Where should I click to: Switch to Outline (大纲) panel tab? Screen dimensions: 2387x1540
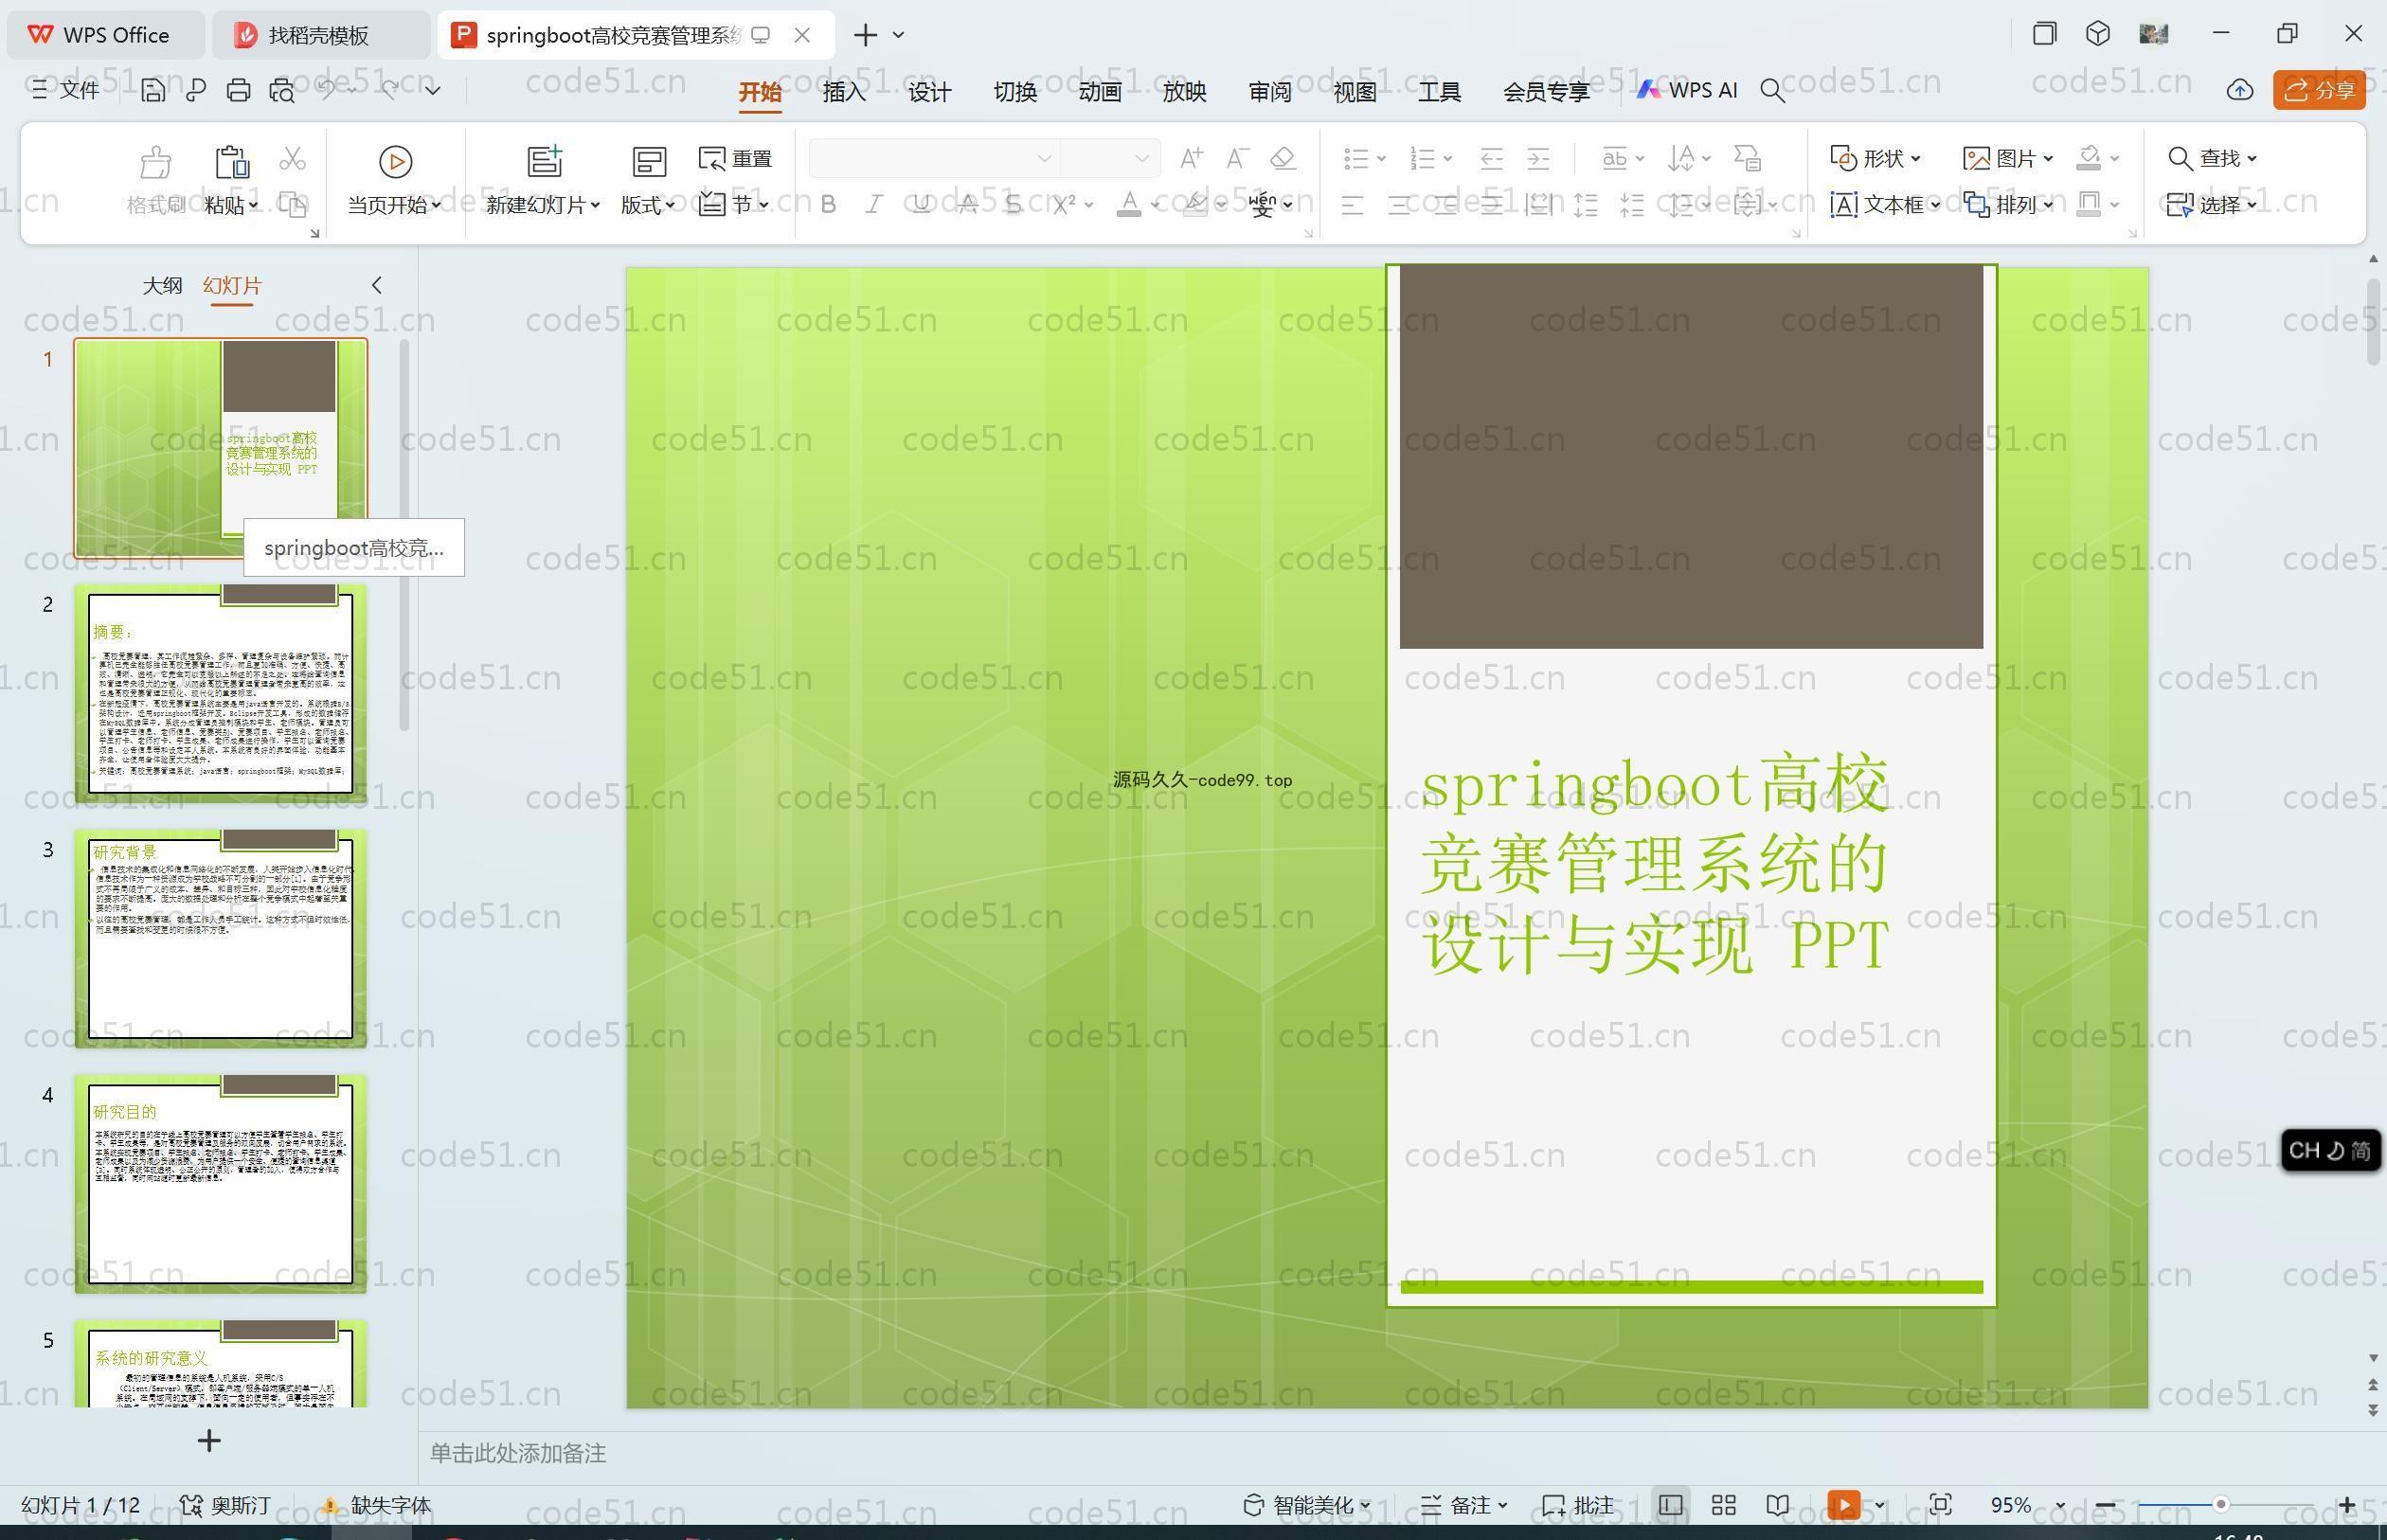(x=162, y=286)
